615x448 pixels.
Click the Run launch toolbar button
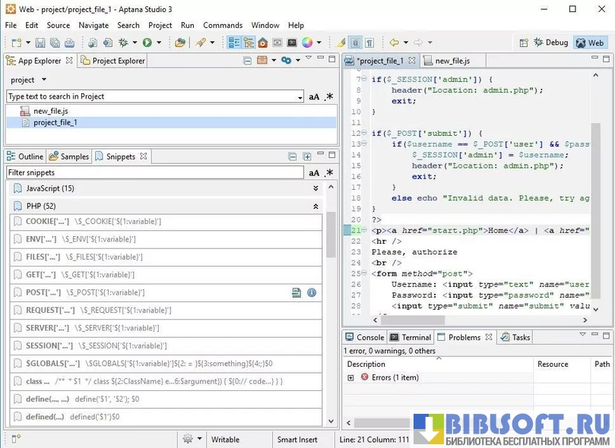[x=147, y=43]
